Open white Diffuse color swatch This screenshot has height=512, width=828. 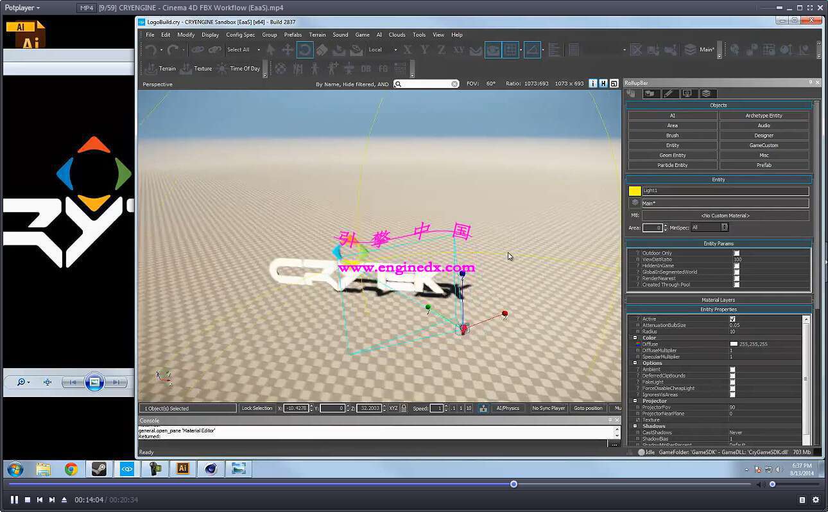(734, 344)
